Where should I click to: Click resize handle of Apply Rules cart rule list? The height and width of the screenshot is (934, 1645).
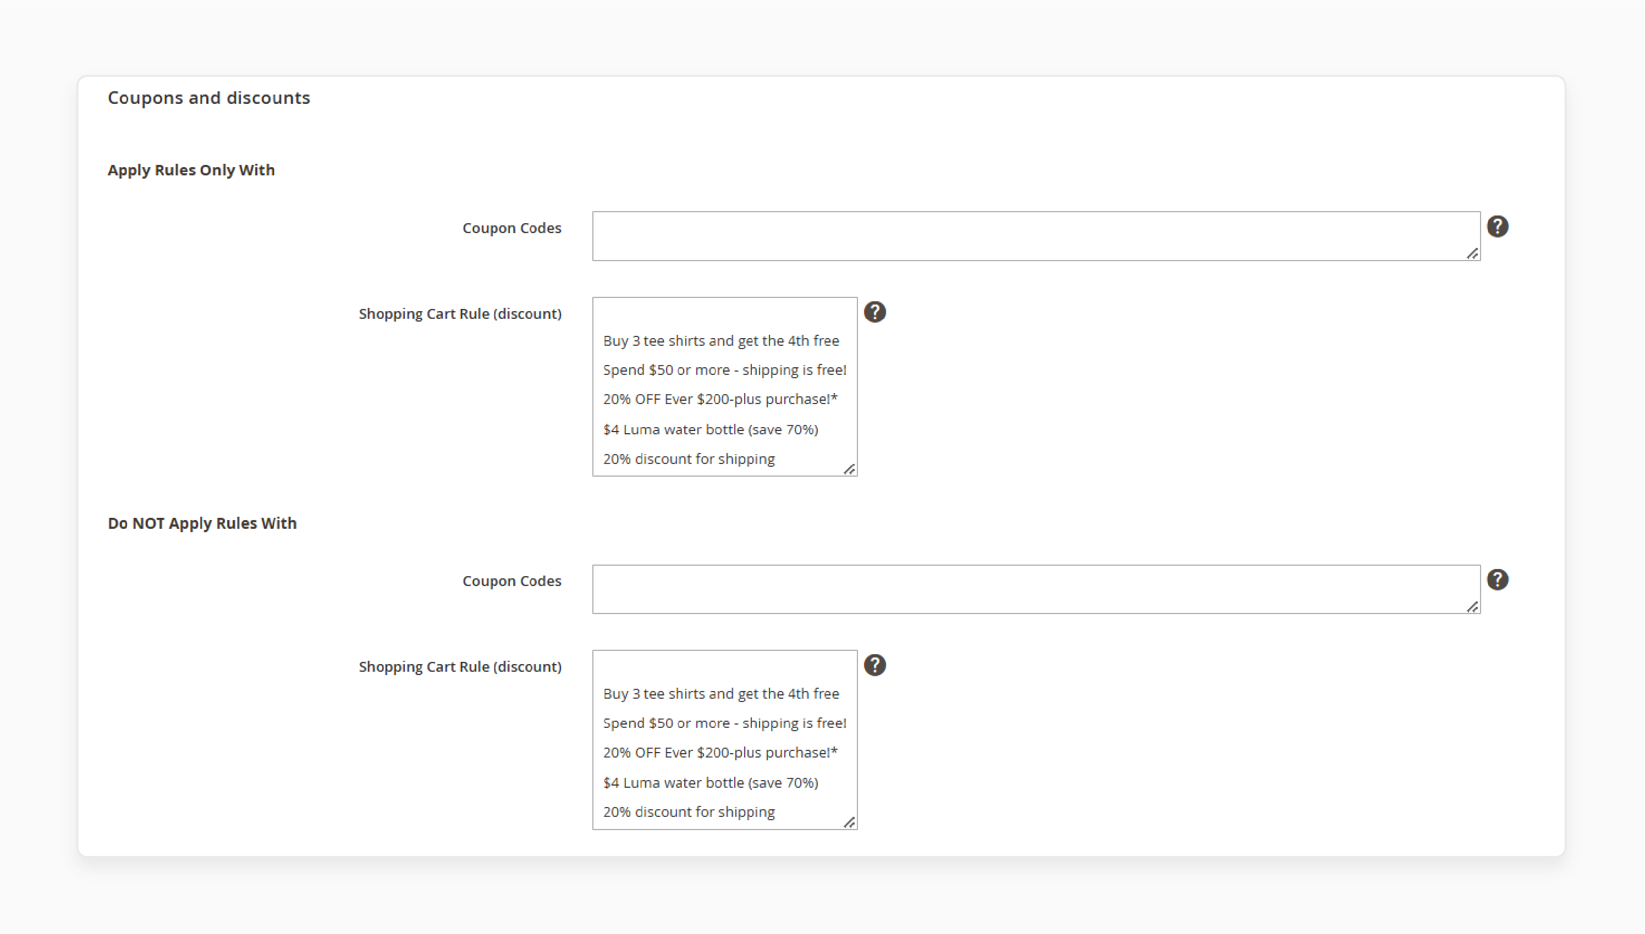[x=849, y=469]
